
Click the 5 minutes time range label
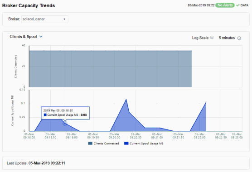(227, 38)
